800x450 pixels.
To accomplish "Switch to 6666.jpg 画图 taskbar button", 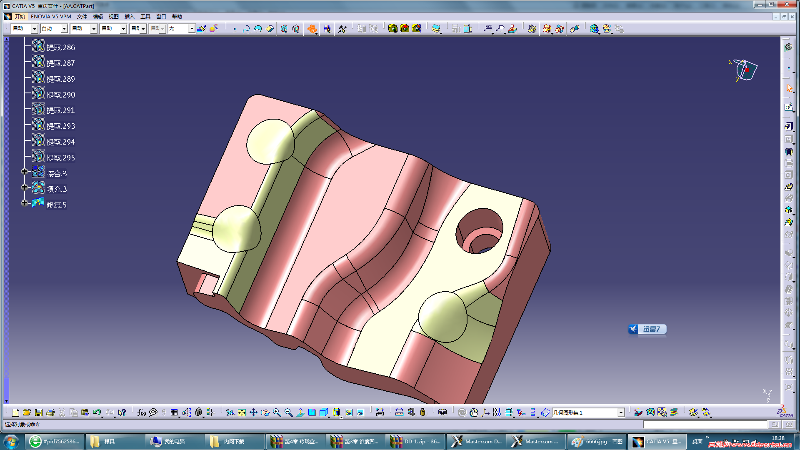I will (x=597, y=442).
